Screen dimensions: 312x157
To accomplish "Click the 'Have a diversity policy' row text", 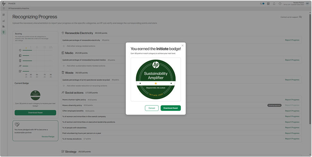I will (x=72, y=105).
